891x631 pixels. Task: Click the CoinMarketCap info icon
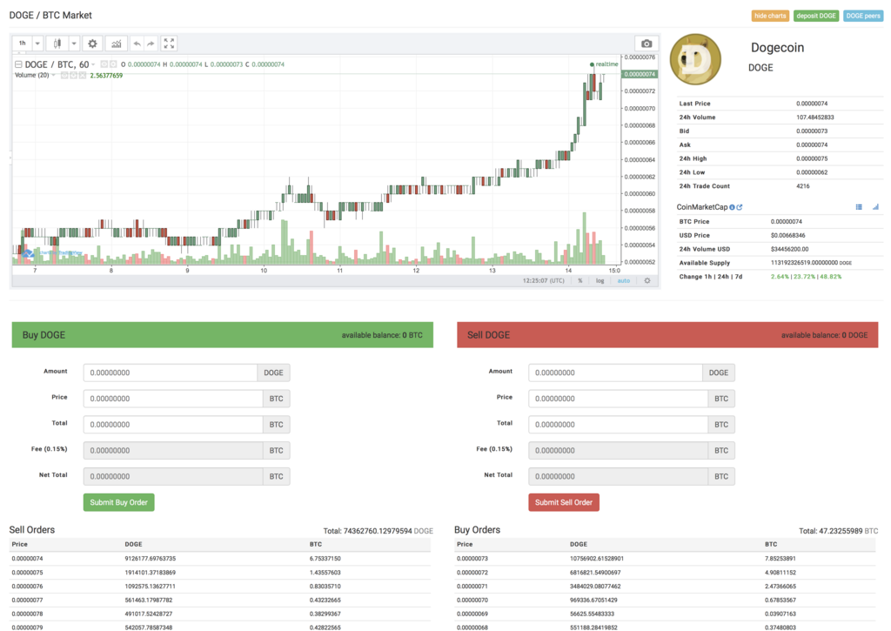tap(732, 207)
